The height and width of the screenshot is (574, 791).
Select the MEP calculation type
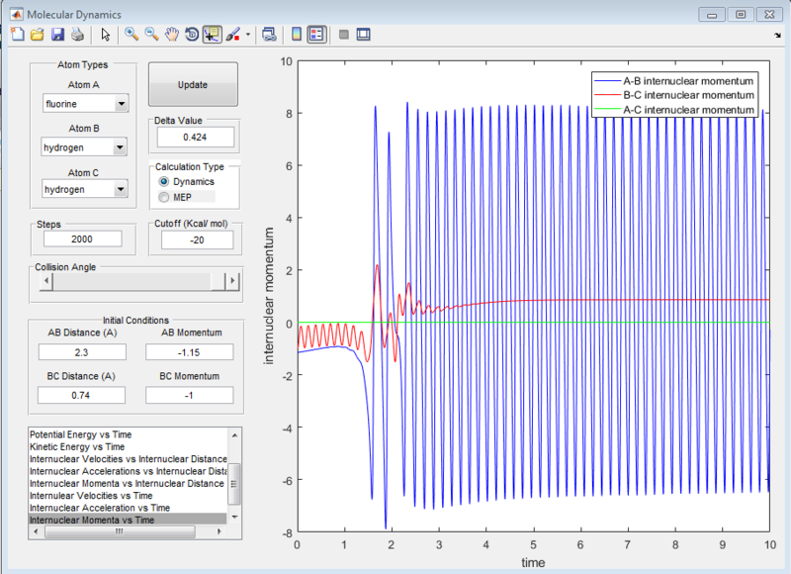(164, 197)
